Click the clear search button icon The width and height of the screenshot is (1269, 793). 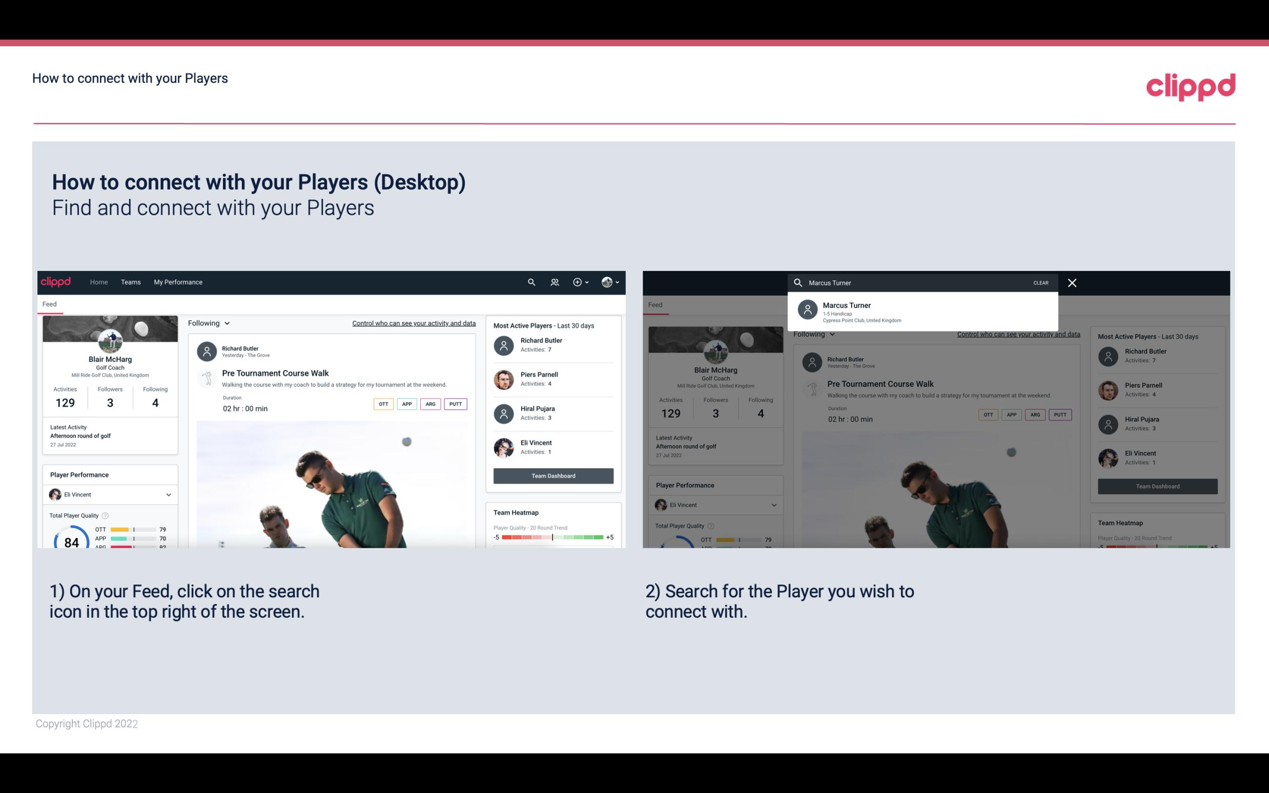1041,282
